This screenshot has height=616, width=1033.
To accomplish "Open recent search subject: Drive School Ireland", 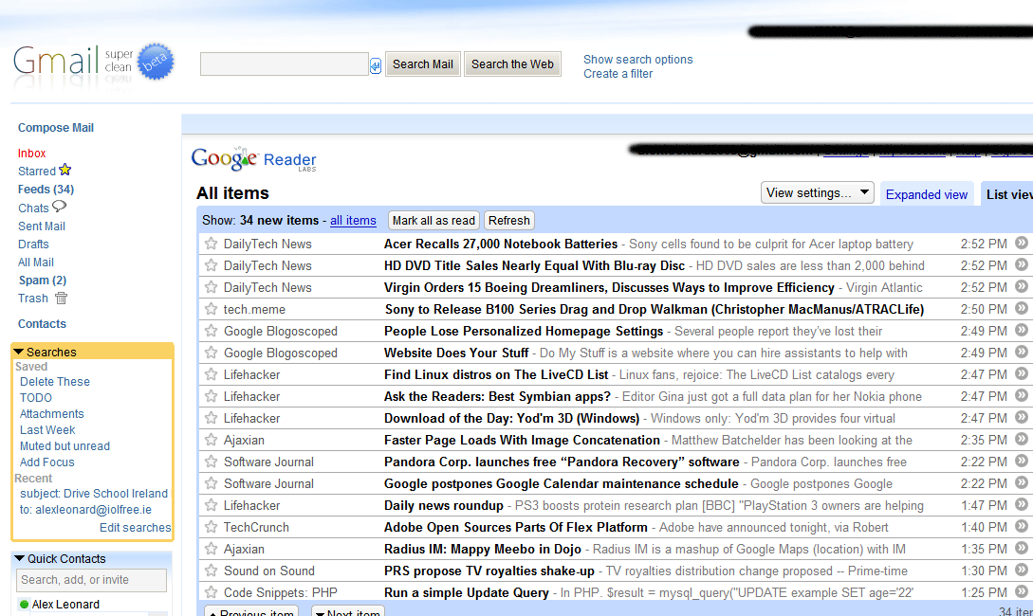I will point(94,494).
